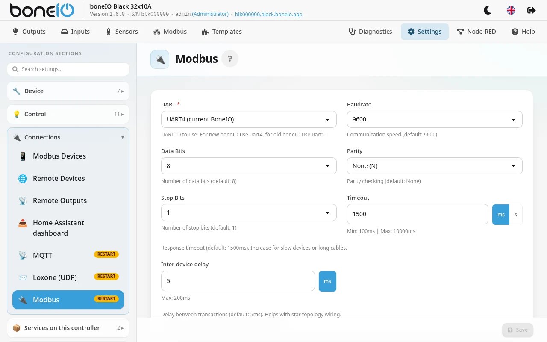Expand the Device configuration section
This screenshot has height=342, width=547.
point(68,91)
